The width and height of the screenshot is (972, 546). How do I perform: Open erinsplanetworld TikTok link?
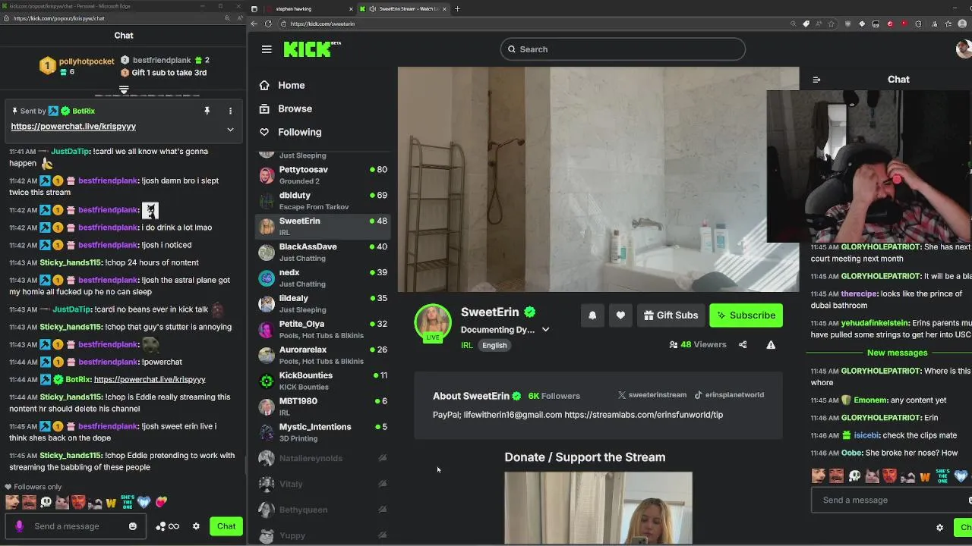[x=729, y=395]
